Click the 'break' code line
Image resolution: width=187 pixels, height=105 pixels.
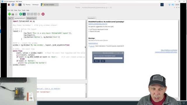pyautogui.click(x=22, y=59)
